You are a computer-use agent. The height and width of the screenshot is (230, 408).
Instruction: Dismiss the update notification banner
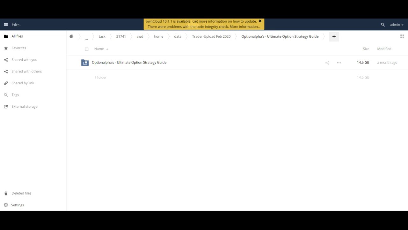click(x=260, y=21)
